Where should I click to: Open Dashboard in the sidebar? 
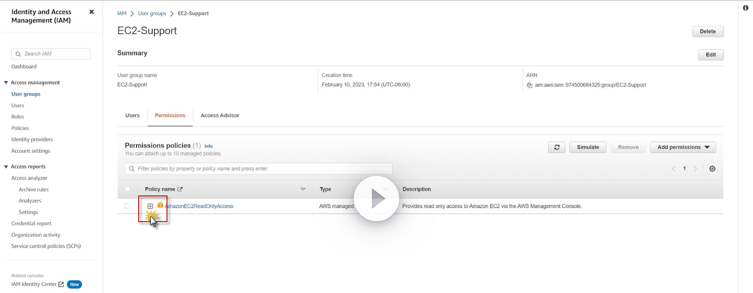(x=24, y=67)
